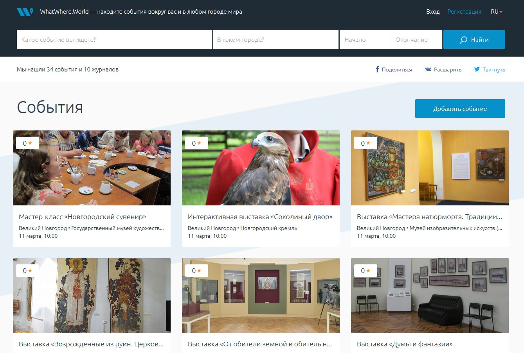Click the VK share icon
524x353 pixels.
click(x=428, y=70)
